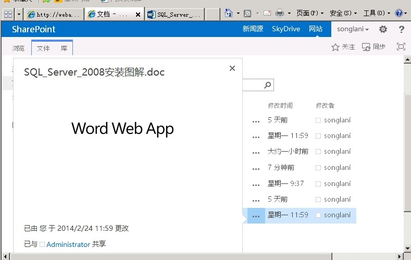Select the 文件 ribbon tab
The width and height of the screenshot is (411, 260).
43,48
